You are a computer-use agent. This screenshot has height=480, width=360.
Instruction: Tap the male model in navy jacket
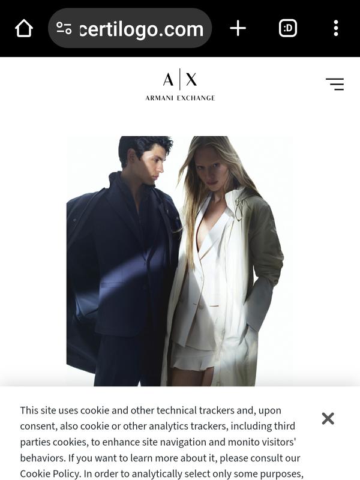pos(122,261)
